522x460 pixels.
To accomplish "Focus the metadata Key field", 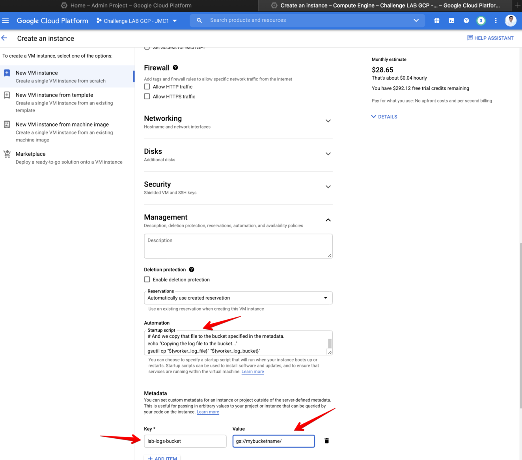I will click(185, 441).
